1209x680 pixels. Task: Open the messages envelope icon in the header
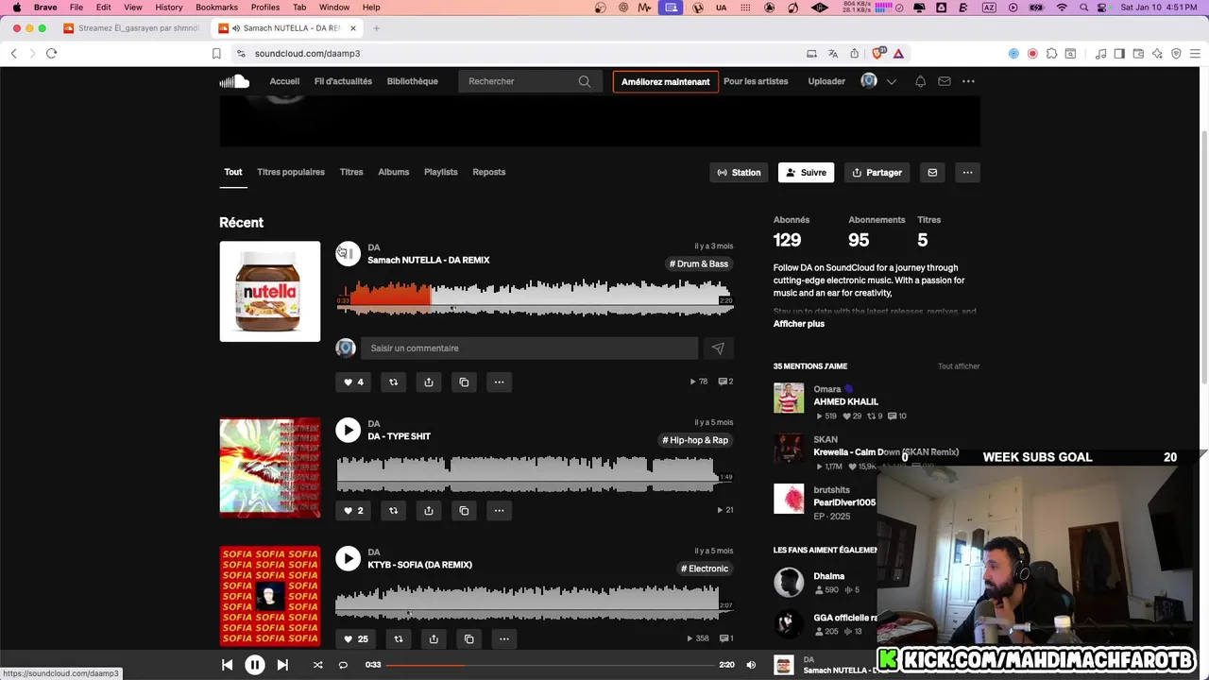[944, 81]
